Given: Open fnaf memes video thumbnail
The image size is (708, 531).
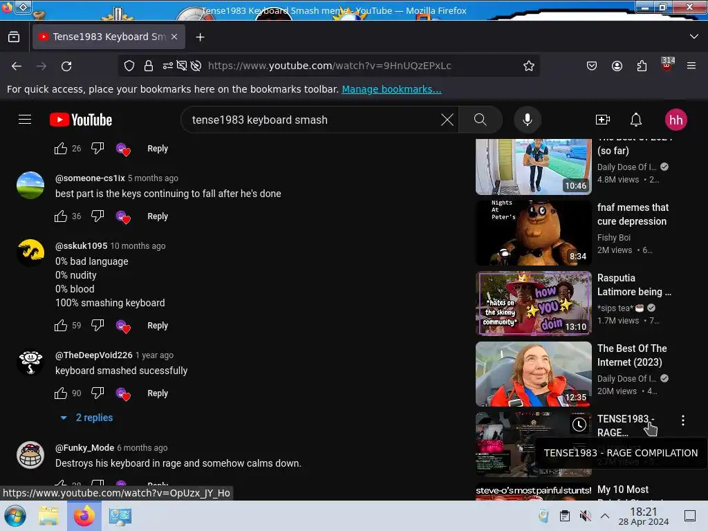Looking at the screenshot, I should (533, 232).
